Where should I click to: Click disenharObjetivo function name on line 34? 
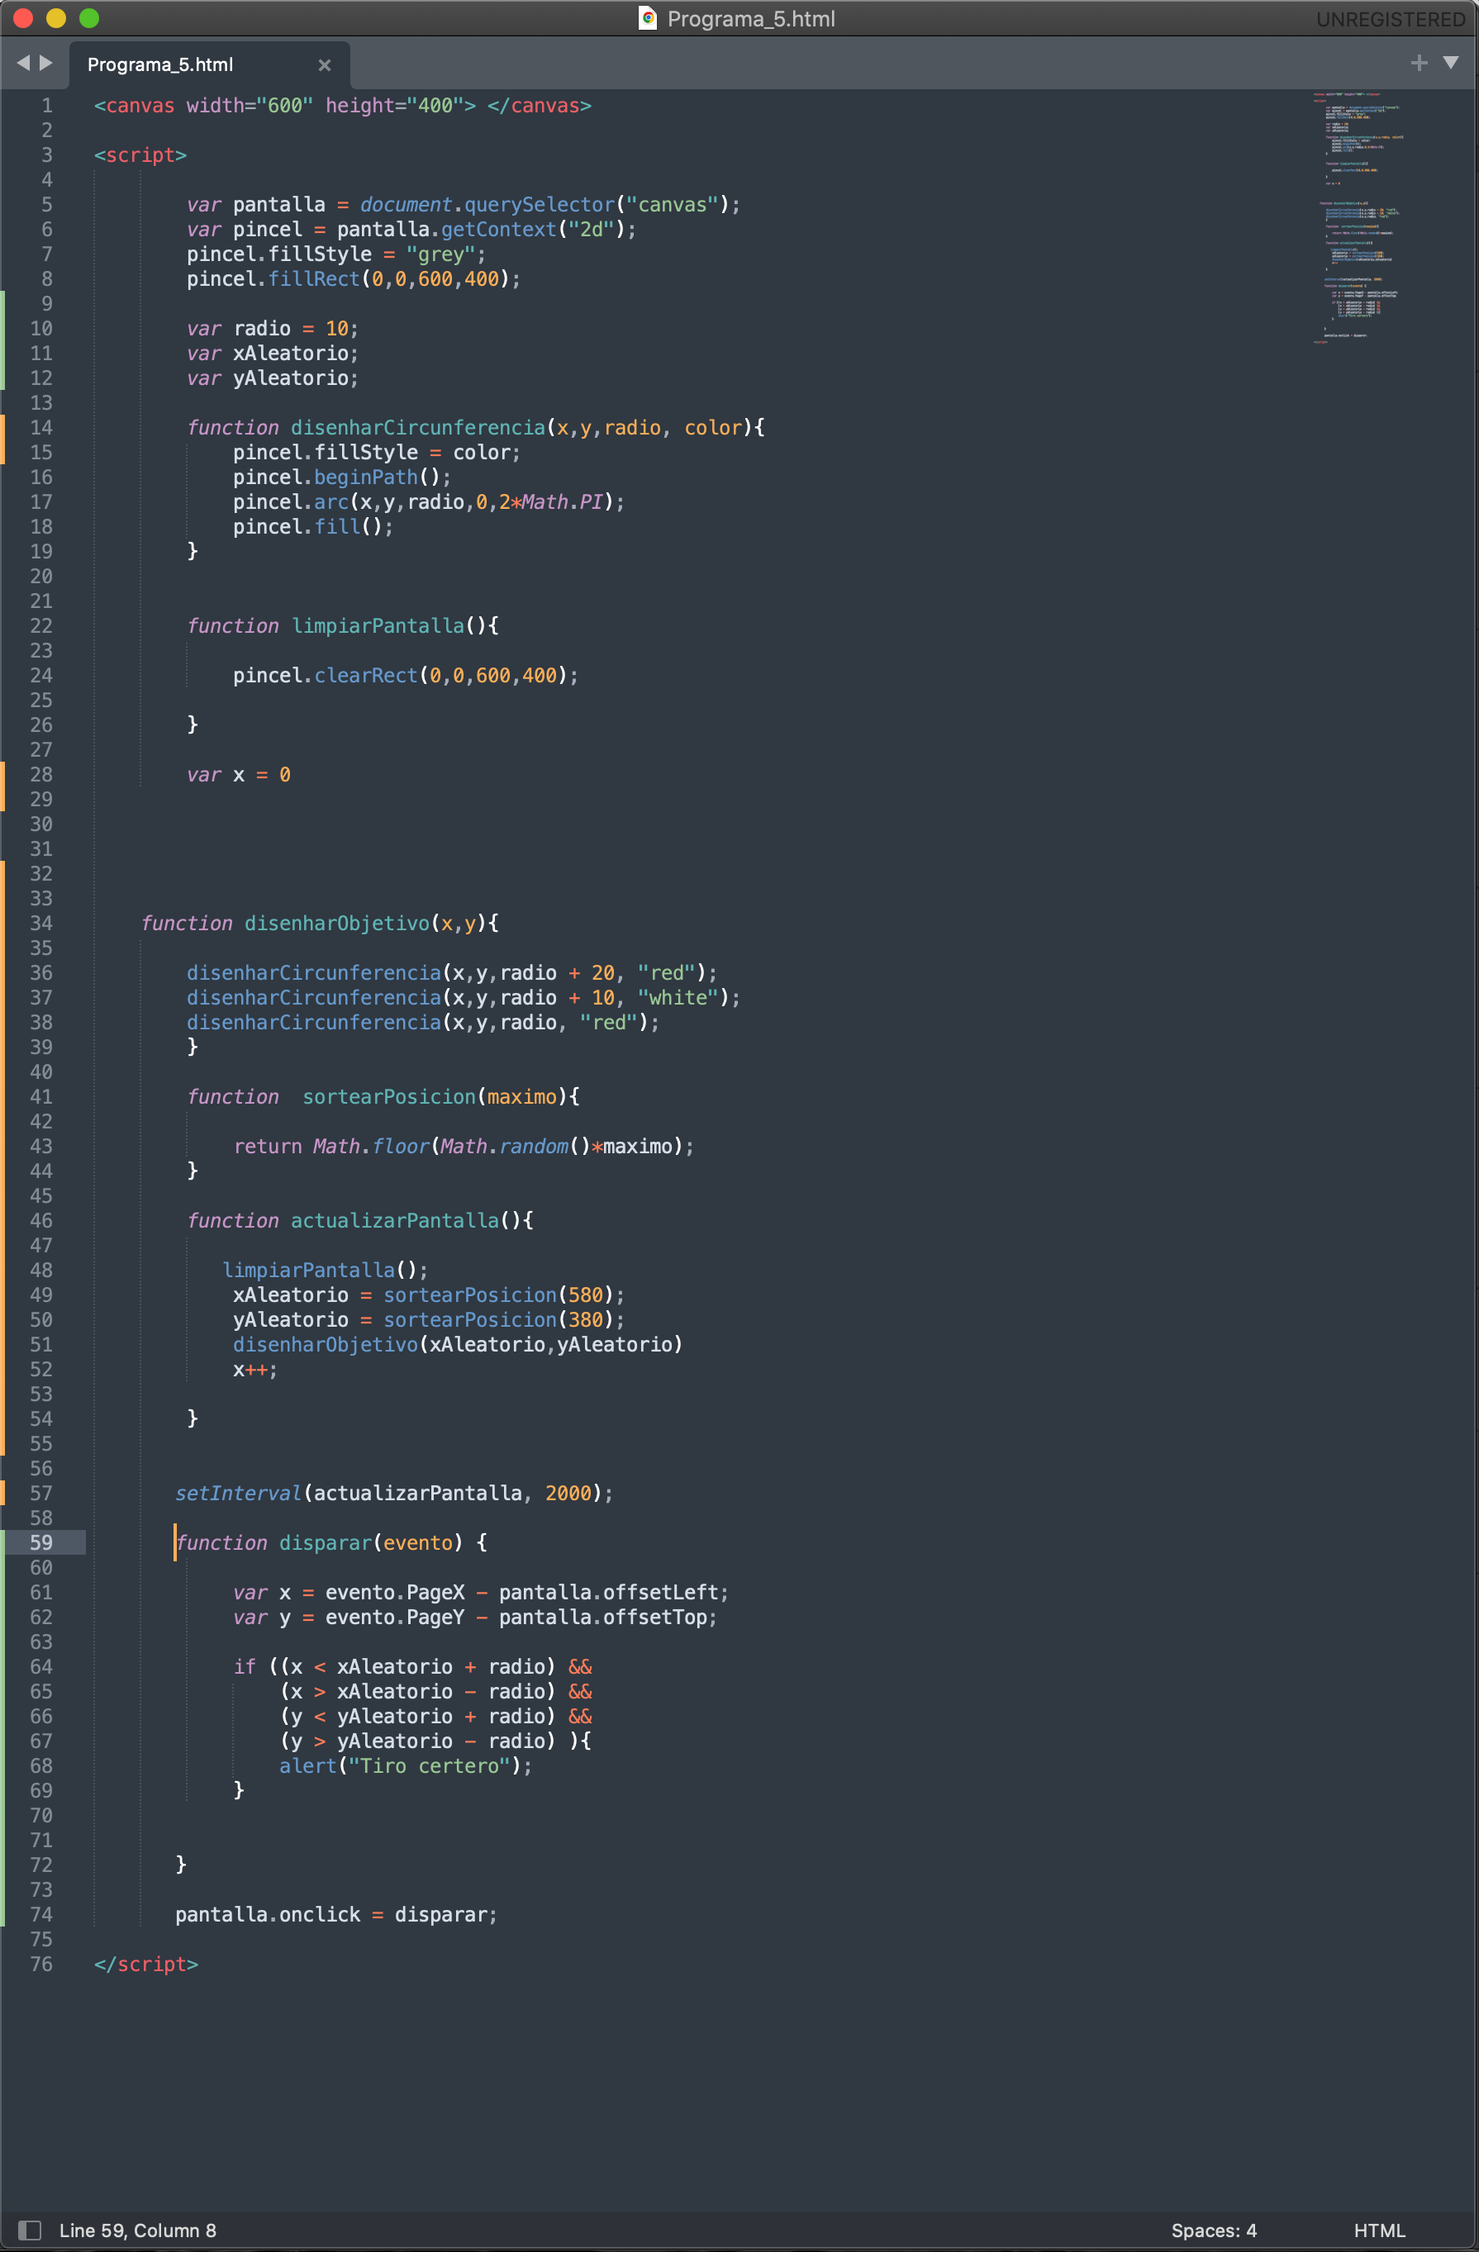(x=337, y=924)
